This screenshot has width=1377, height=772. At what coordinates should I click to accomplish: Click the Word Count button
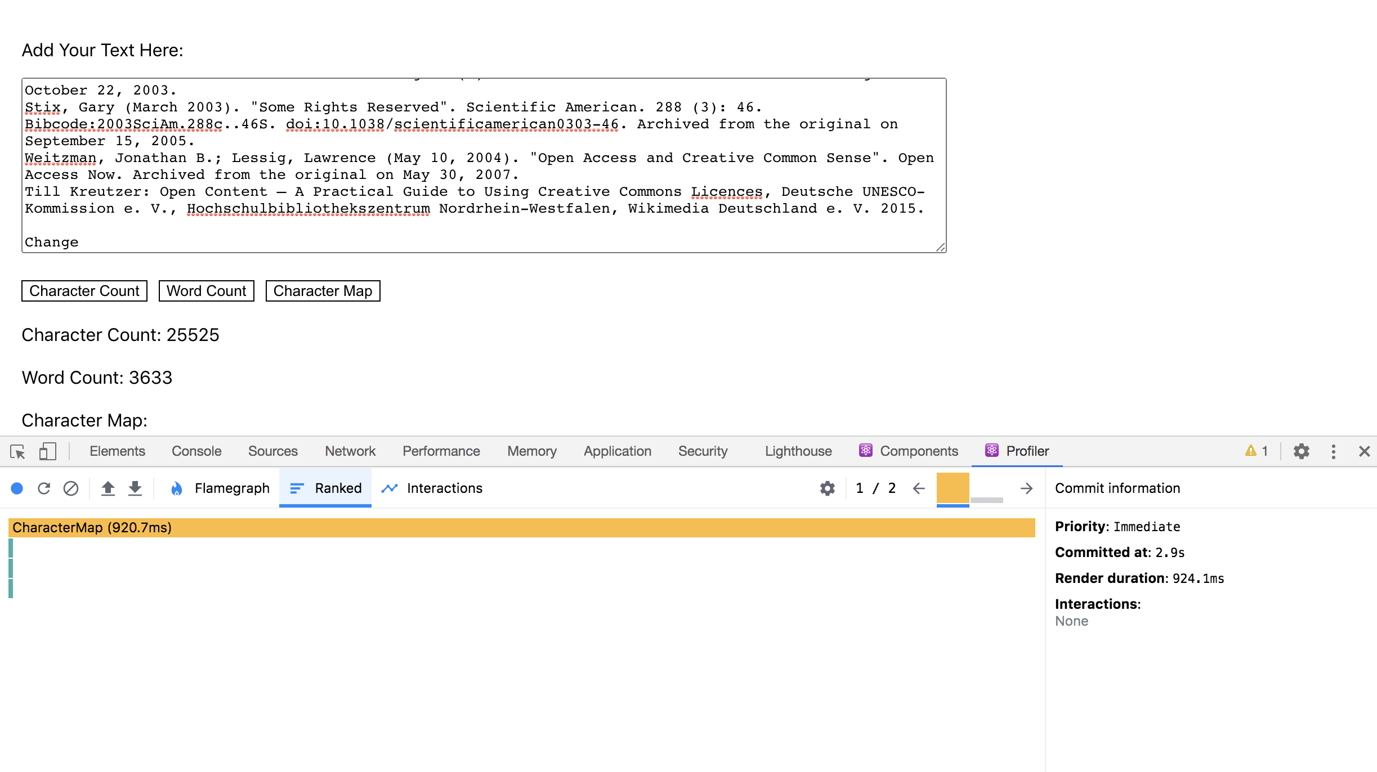pos(206,290)
